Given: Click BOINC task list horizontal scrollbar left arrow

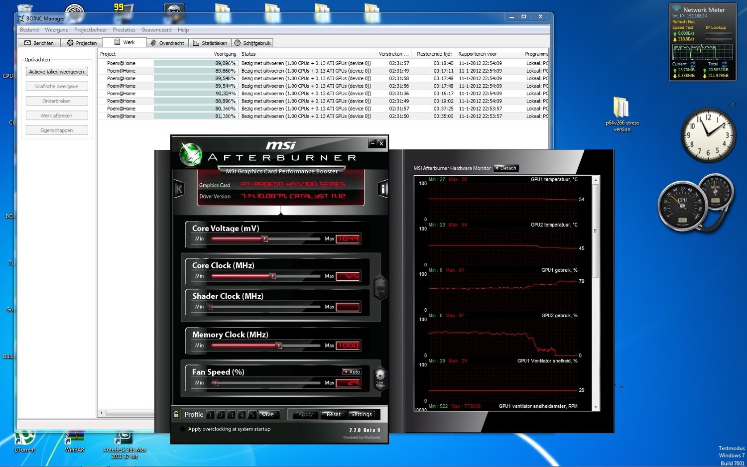Looking at the screenshot, I should tap(102, 413).
